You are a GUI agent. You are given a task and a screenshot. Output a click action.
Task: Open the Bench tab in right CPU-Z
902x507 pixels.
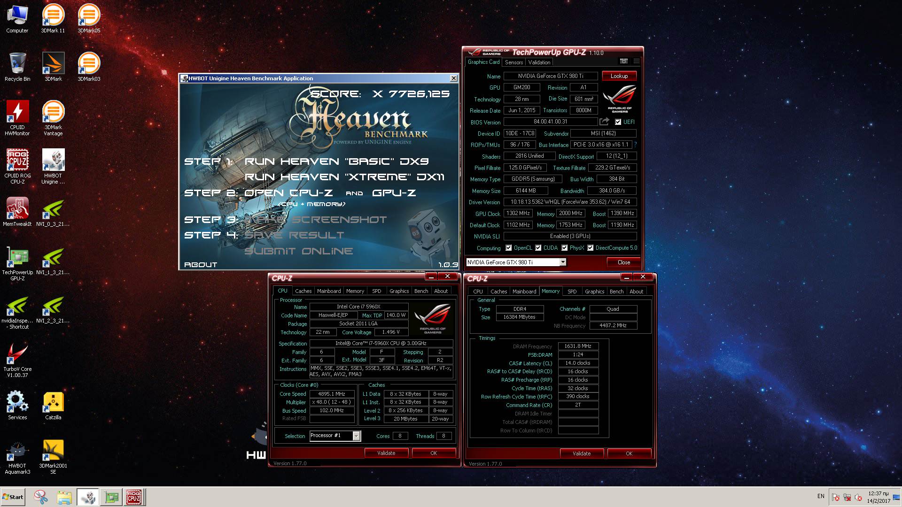pos(616,292)
